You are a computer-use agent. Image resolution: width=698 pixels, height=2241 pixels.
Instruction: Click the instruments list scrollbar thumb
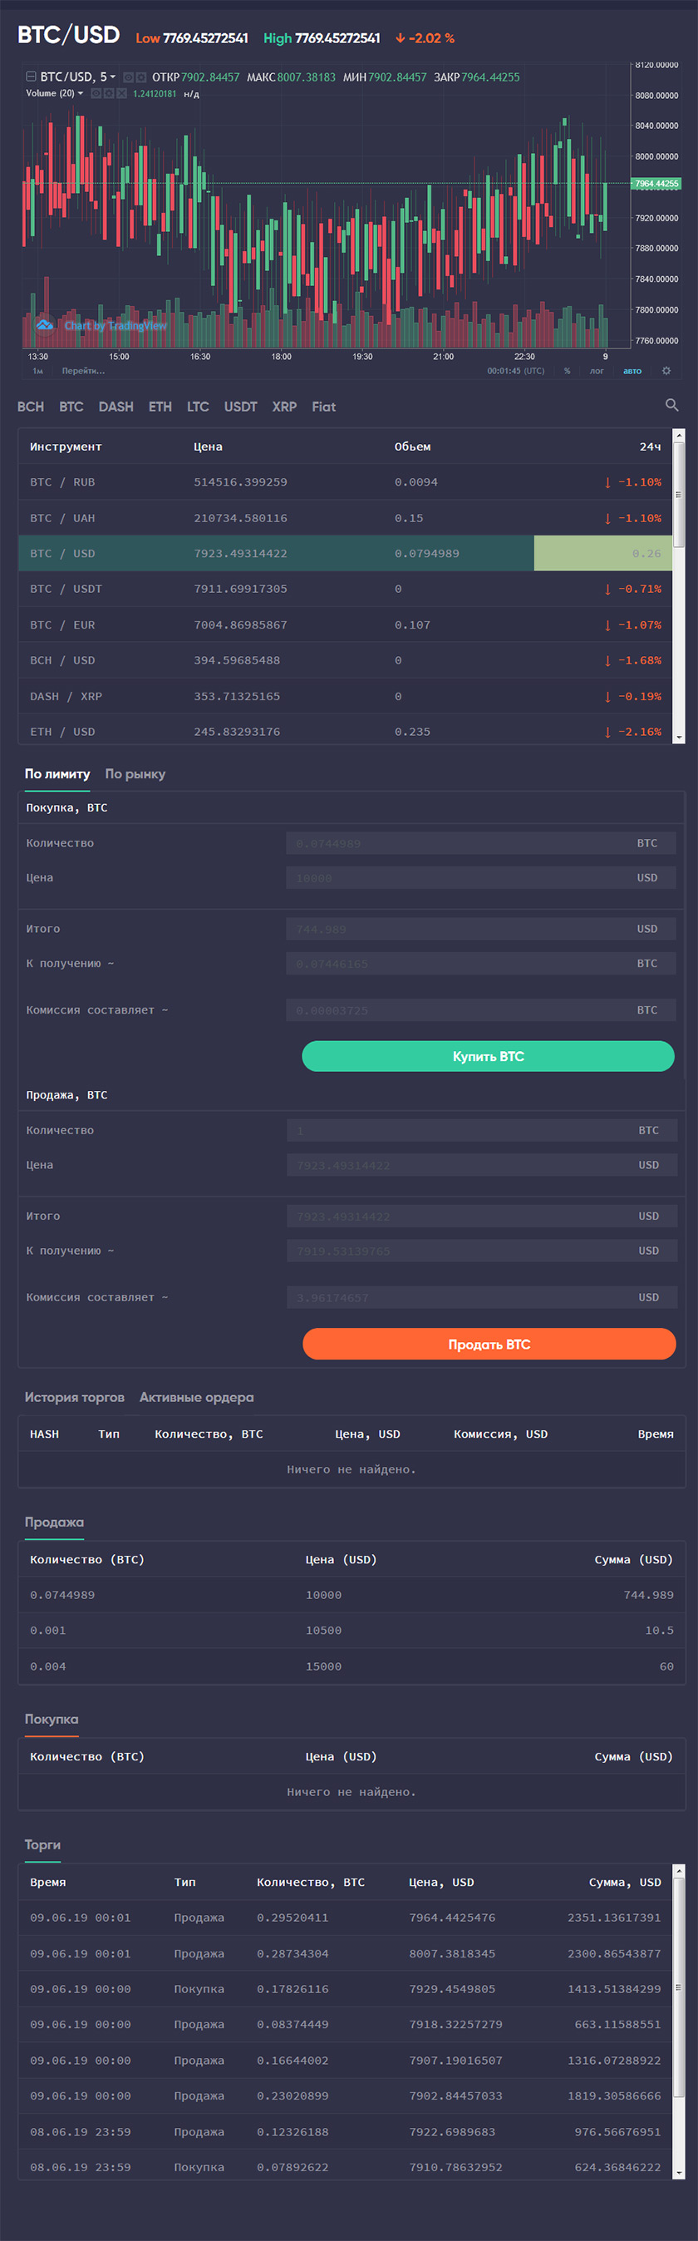(679, 491)
